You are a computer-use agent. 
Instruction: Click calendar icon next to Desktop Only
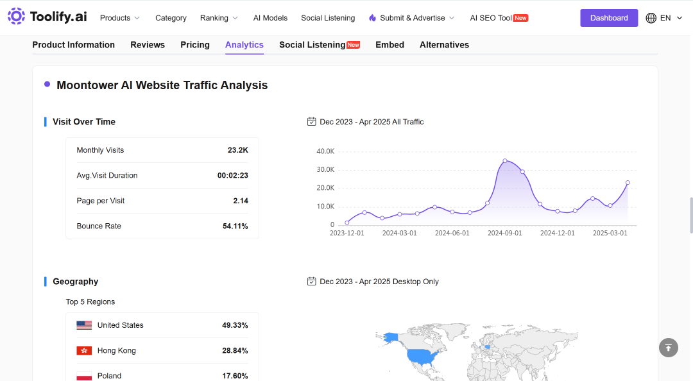point(312,281)
